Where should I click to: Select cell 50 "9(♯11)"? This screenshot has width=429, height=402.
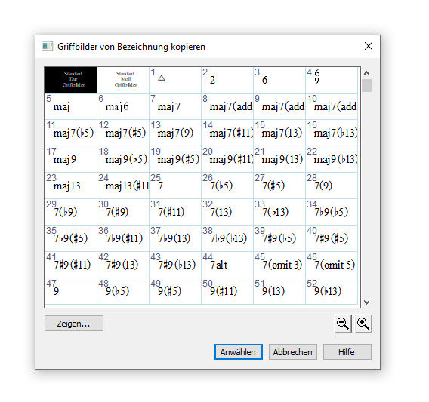pyautogui.click(x=227, y=291)
